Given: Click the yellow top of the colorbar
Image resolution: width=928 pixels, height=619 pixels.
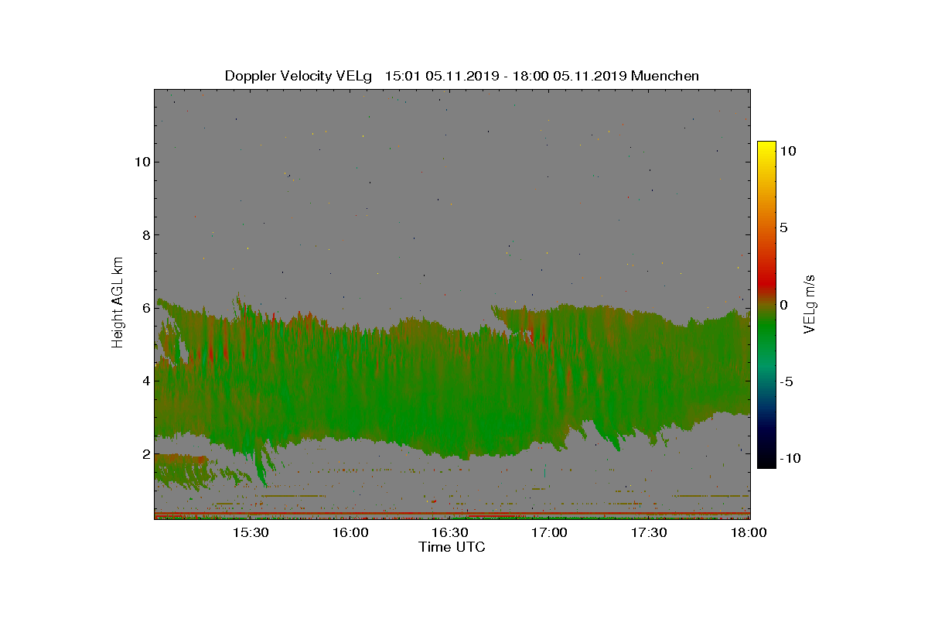Looking at the screenshot, I should coord(766,146).
